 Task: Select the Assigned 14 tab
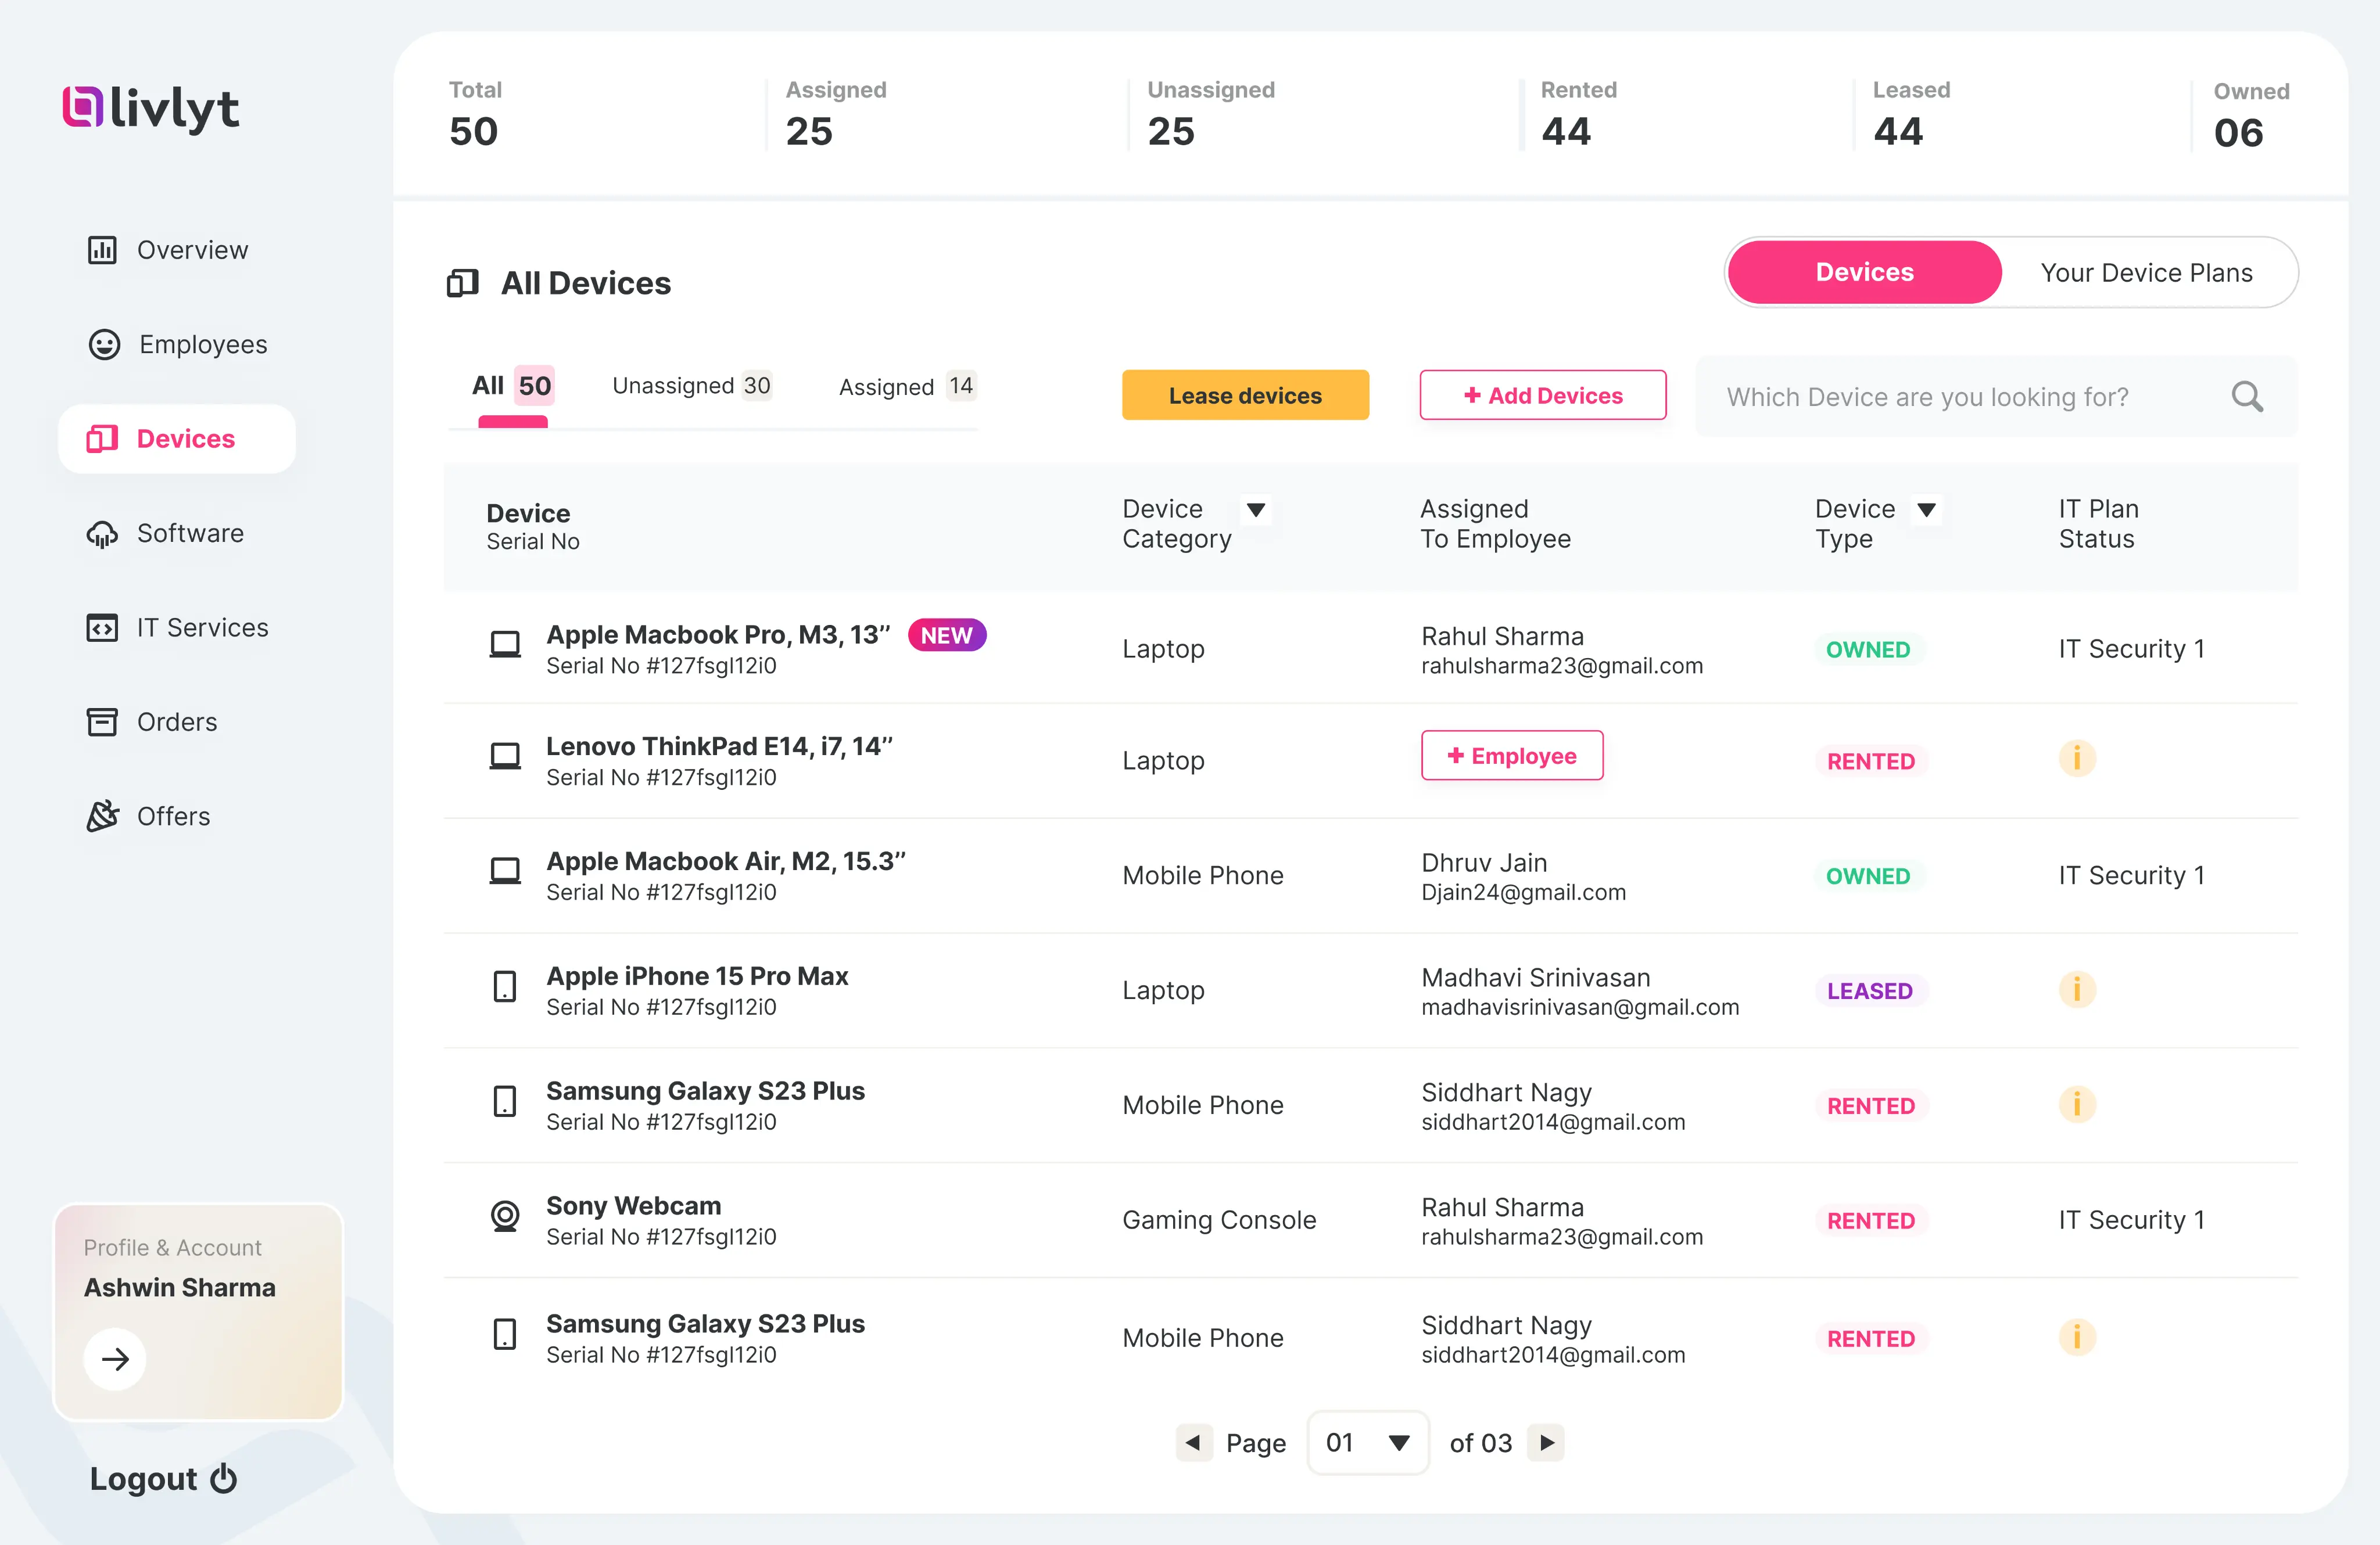point(907,387)
